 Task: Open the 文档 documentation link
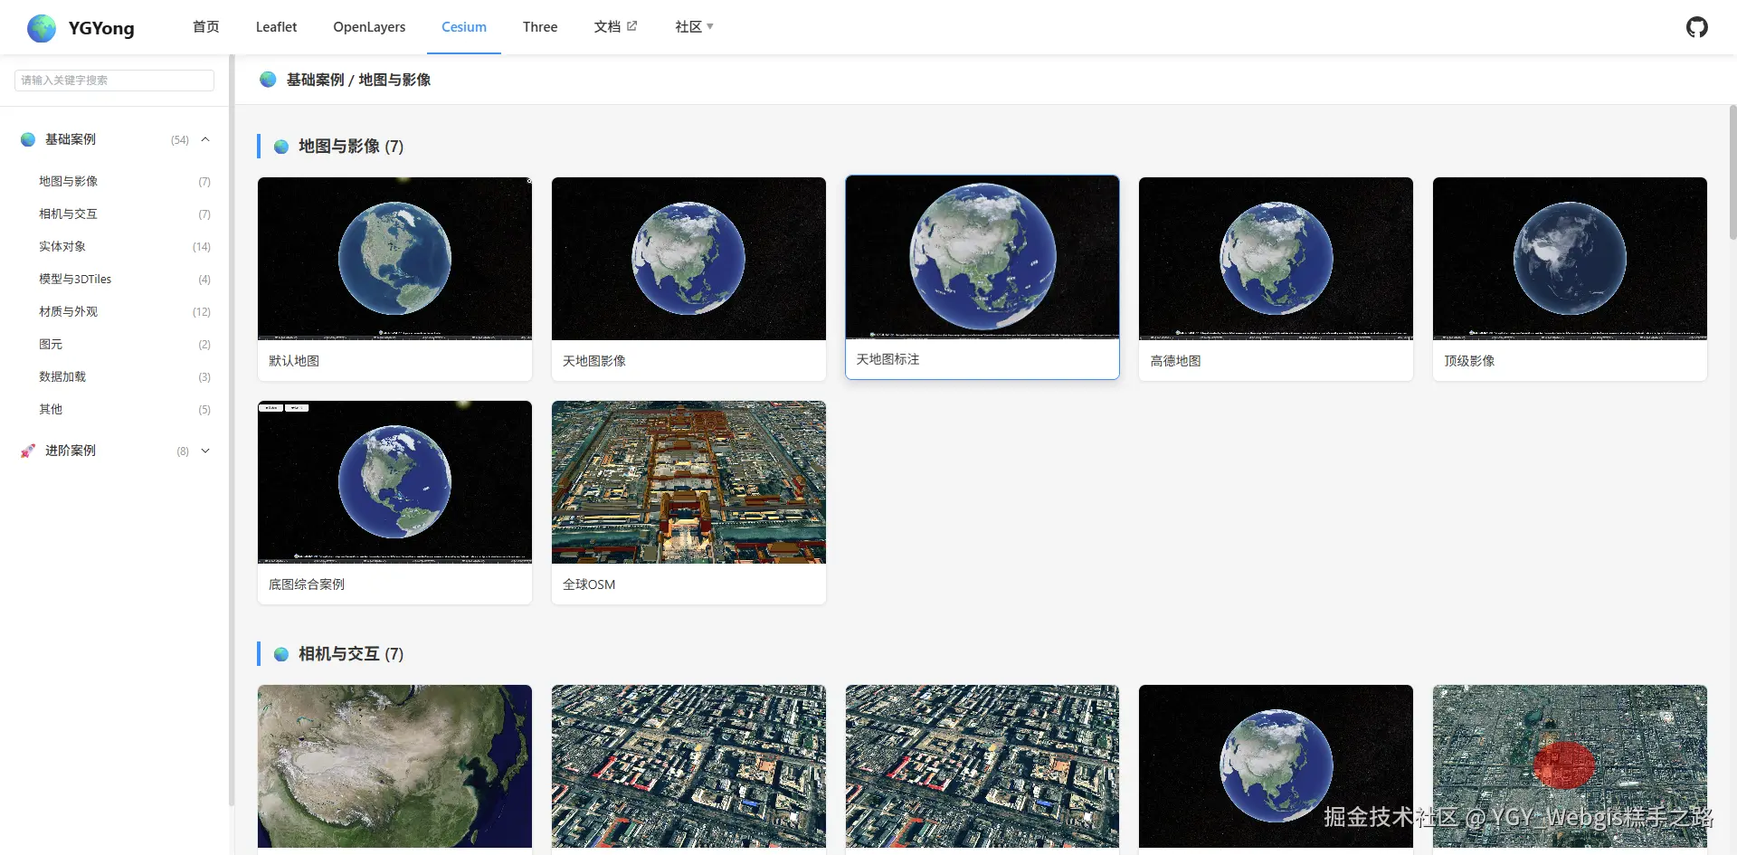(x=607, y=27)
